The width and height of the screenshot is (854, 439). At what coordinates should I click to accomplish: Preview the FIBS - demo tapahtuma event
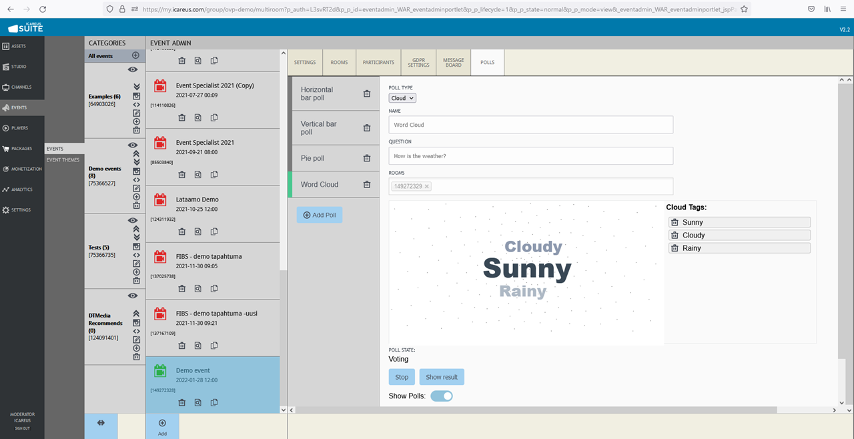[198, 289]
